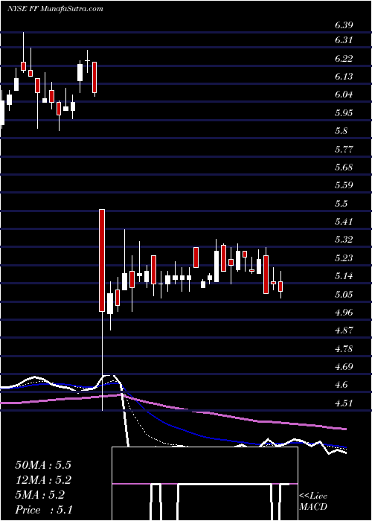Click the '12MA : 5.2' readout
This screenshot has width=372, height=521.
pyautogui.click(x=43, y=480)
